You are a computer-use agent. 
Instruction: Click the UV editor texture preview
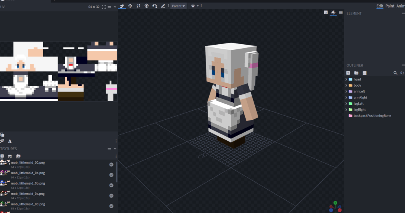click(x=59, y=71)
